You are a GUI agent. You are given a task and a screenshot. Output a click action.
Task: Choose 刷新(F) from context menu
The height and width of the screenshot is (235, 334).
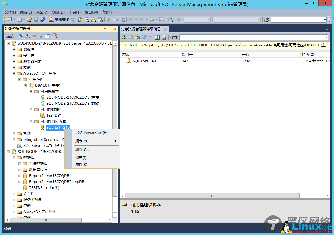(x=92, y=158)
